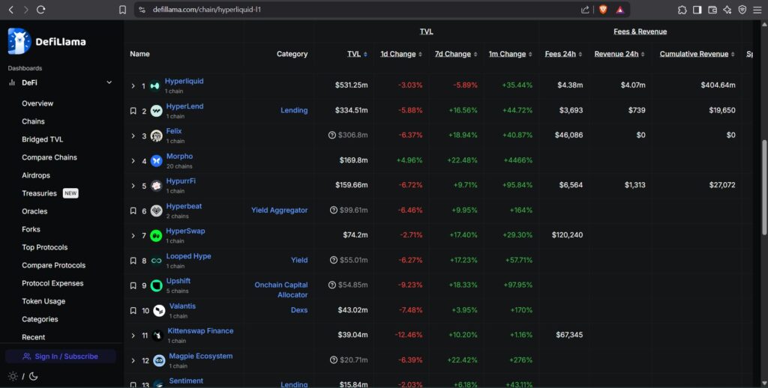Viewport: 768px width, 388px height.
Task: Sort by 7d Change column
Action: click(x=456, y=54)
